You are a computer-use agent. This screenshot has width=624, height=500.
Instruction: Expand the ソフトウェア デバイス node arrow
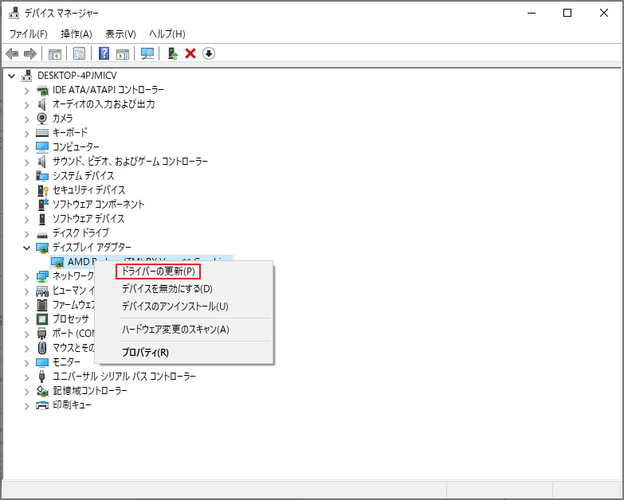click(26, 220)
